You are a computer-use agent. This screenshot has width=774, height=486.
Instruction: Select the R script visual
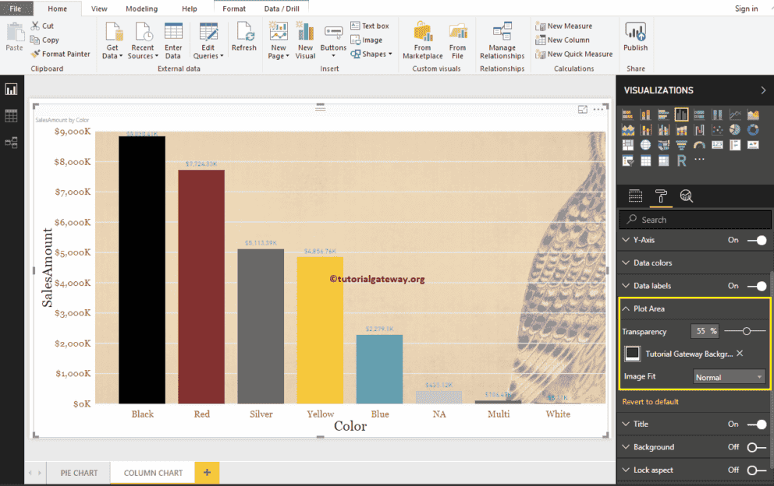coord(681,160)
